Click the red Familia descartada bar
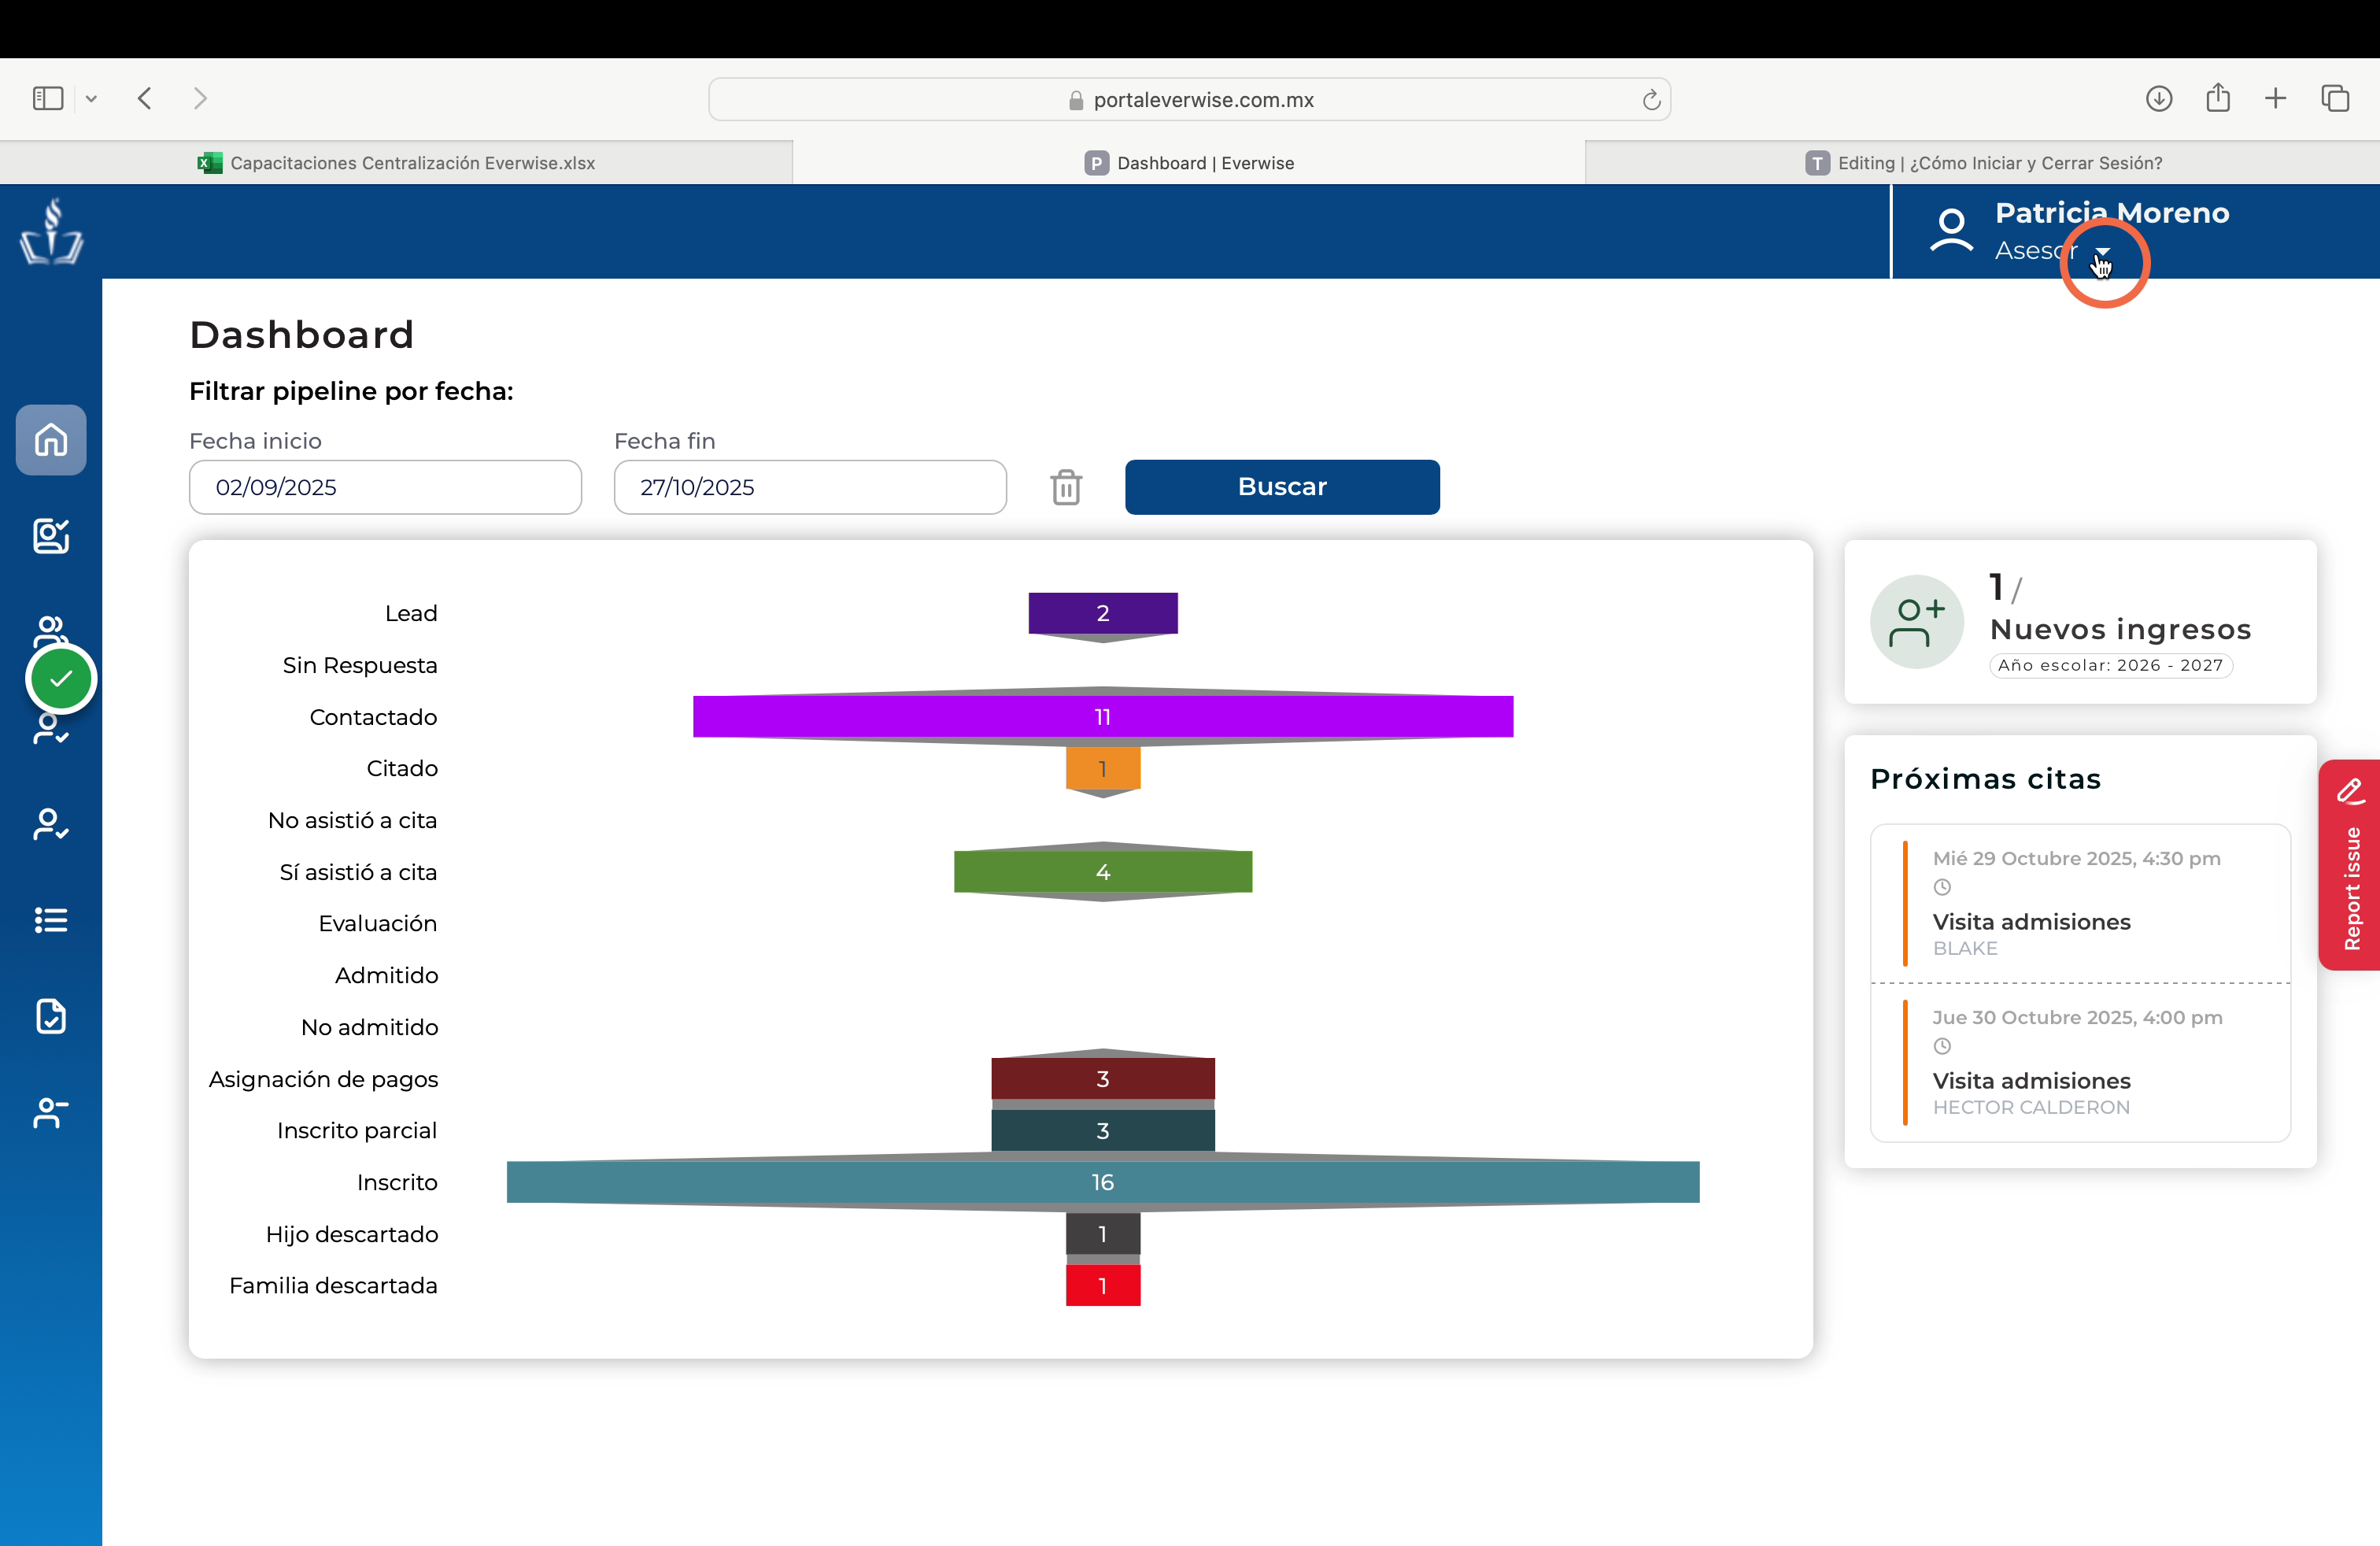Screen dimensions: 2380x1546 1103,1286
